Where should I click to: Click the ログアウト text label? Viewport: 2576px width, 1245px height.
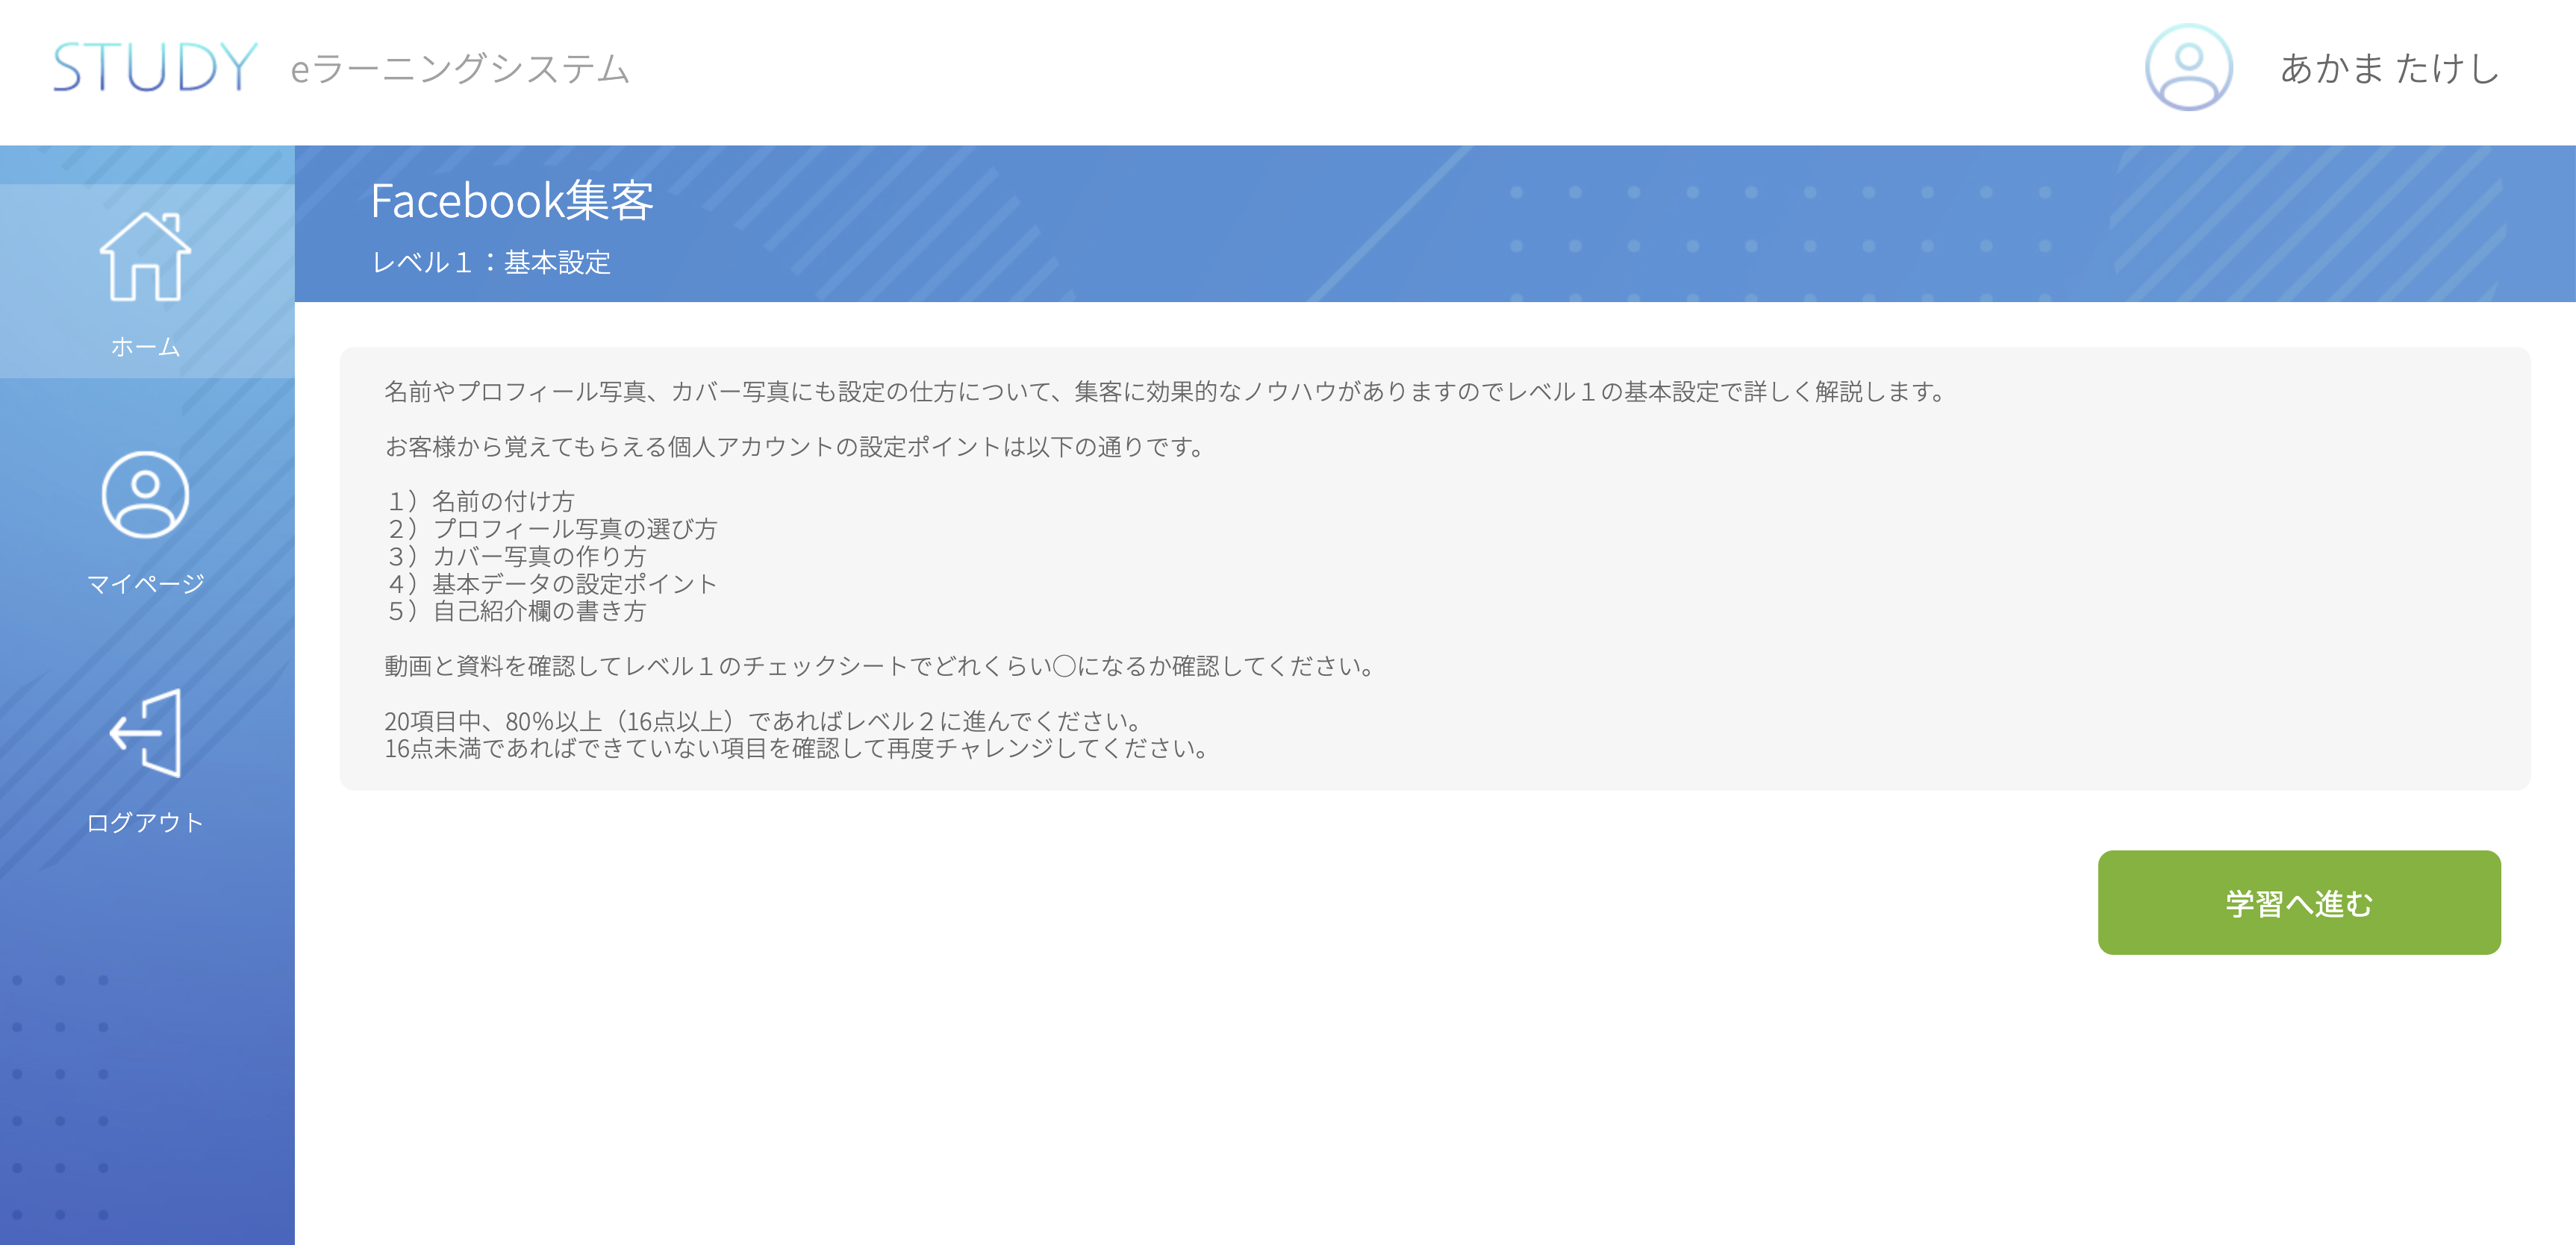(x=145, y=822)
